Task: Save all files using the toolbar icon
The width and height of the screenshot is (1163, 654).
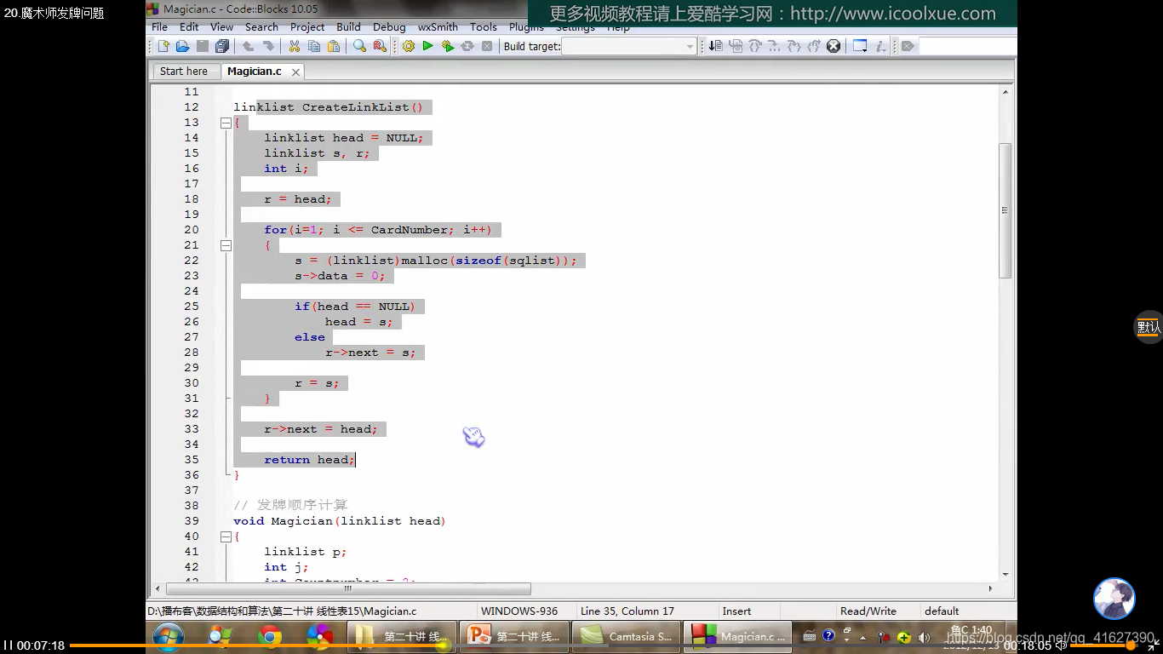Action: click(x=222, y=46)
